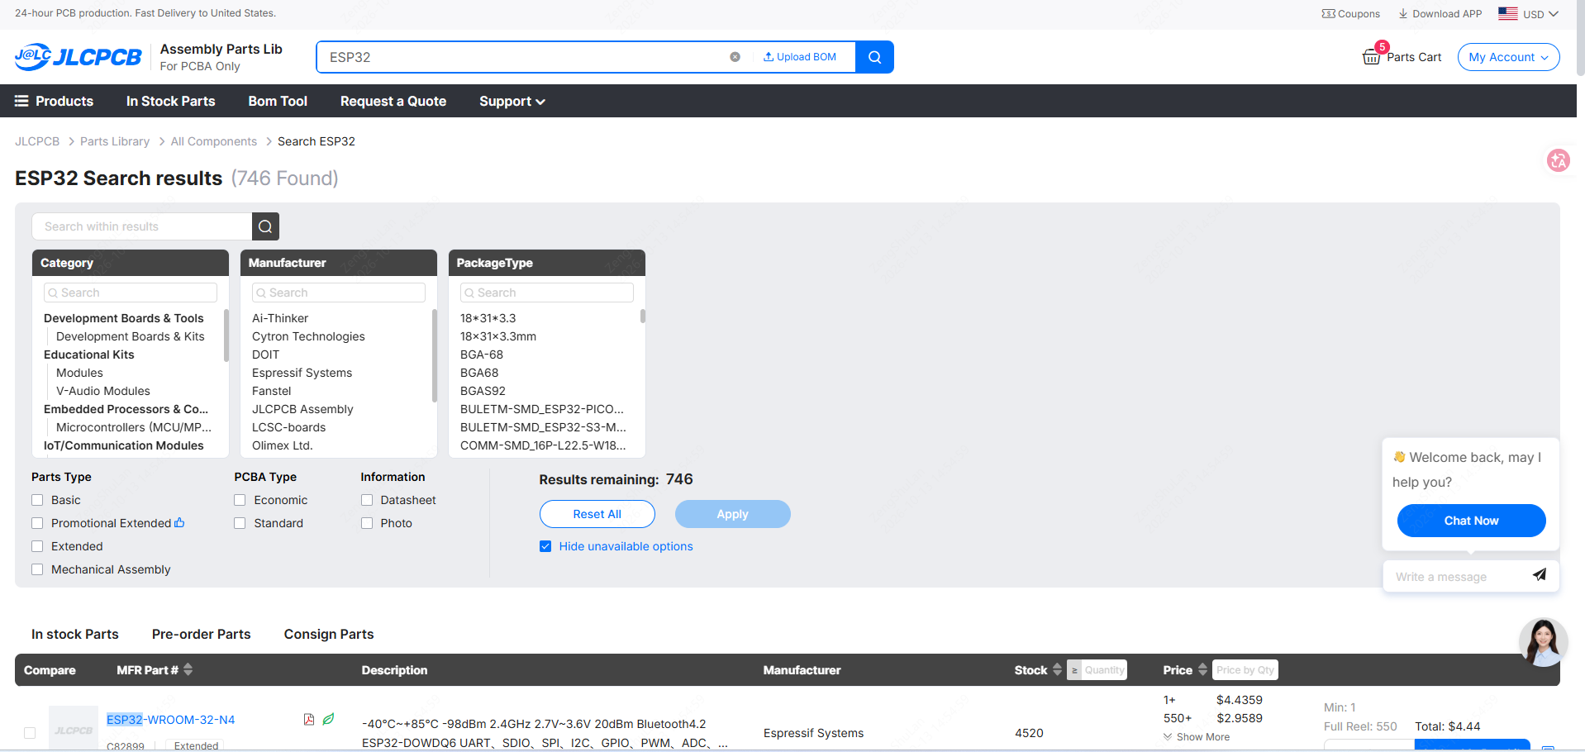
Task: Click the Chat Now button
Action: 1471,521
